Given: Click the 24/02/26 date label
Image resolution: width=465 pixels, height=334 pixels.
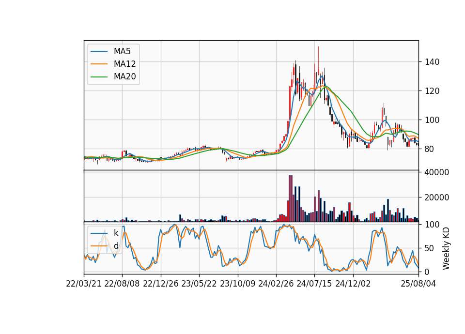Looking at the screenshot, I should [x=276, y=284].
